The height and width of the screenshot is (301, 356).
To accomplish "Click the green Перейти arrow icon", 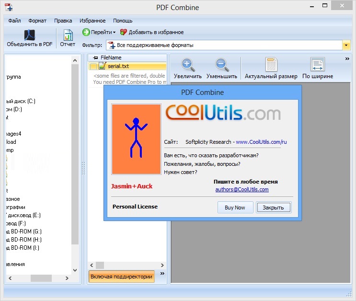I will 86,32.
